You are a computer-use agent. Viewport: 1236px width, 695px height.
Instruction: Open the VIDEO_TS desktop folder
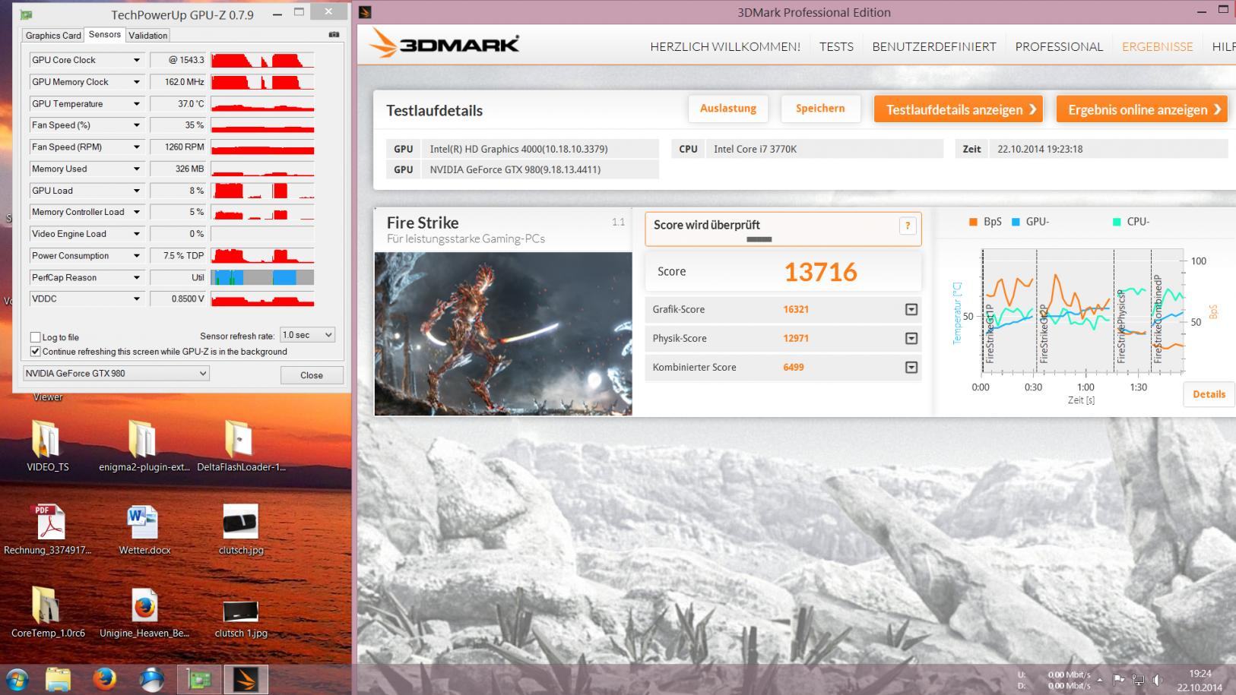47,445
